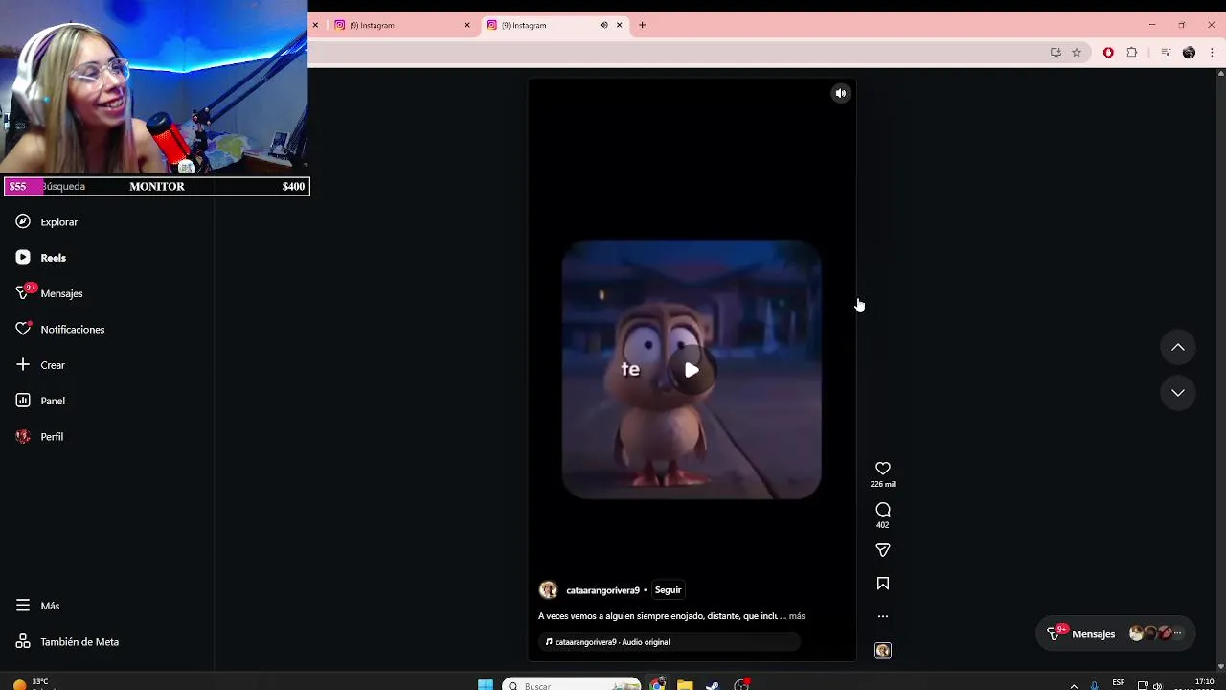The image size is (1226, 690).
Task: Like the reel with the heart icon
Action: (x=883, y=469)
